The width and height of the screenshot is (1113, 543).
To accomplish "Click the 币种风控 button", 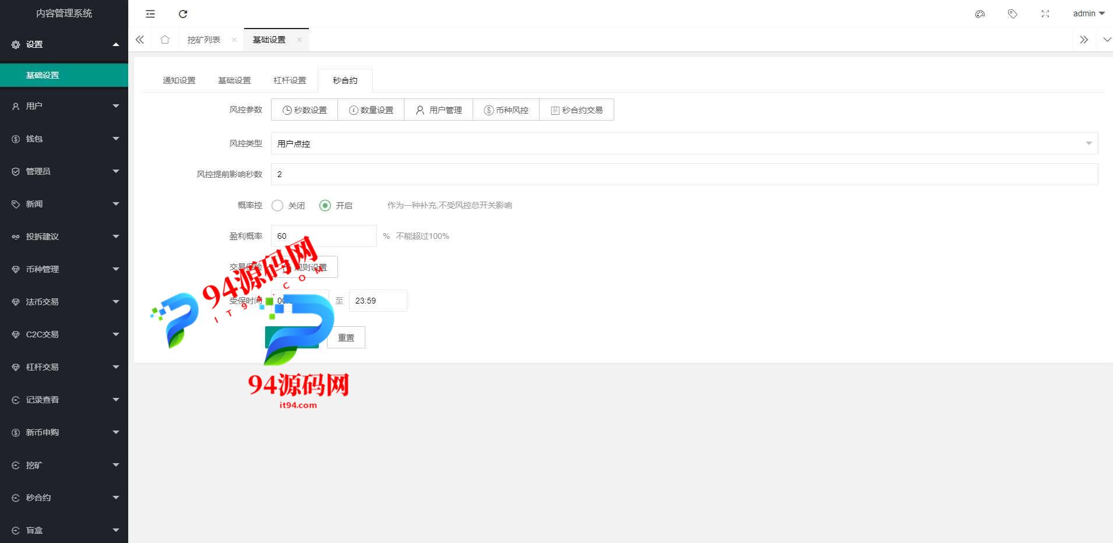I will tap(506, 110).
